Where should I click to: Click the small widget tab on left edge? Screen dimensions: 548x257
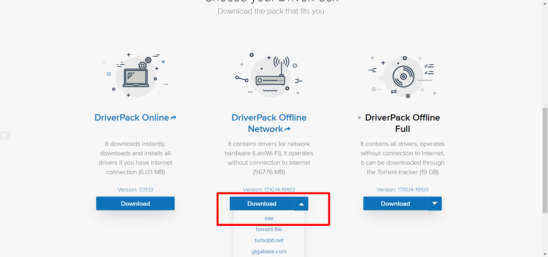tap(5, 135)
